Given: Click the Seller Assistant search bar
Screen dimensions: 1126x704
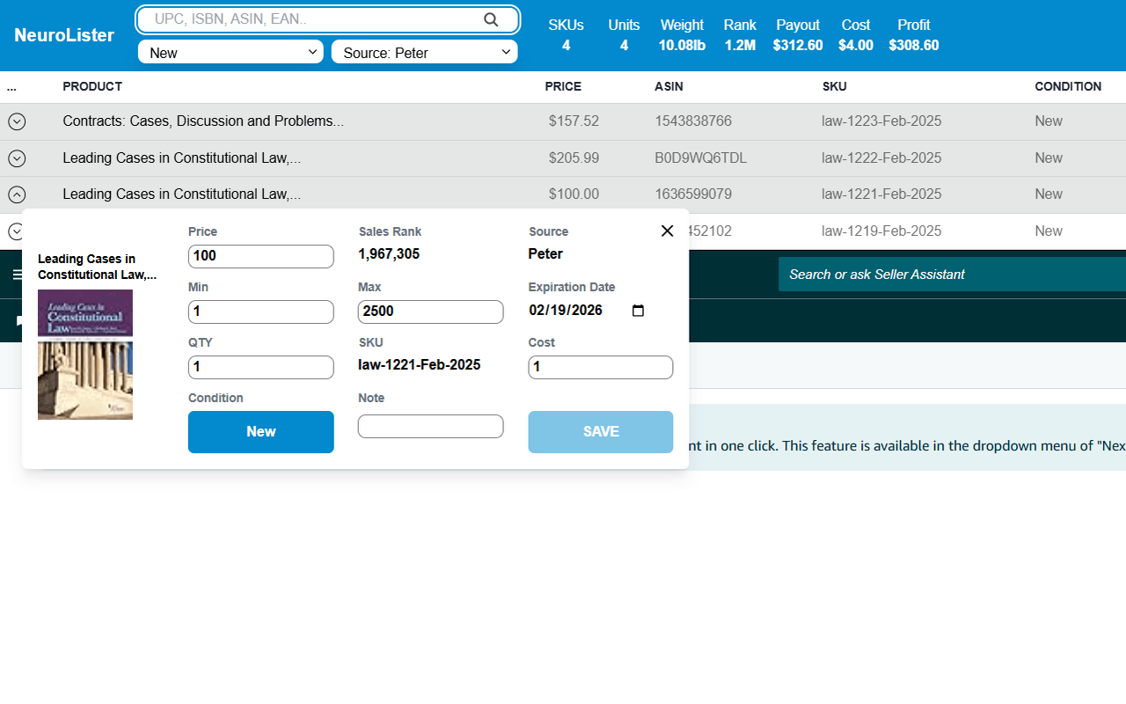Looking at the screenshot, I should pos(950,275).
